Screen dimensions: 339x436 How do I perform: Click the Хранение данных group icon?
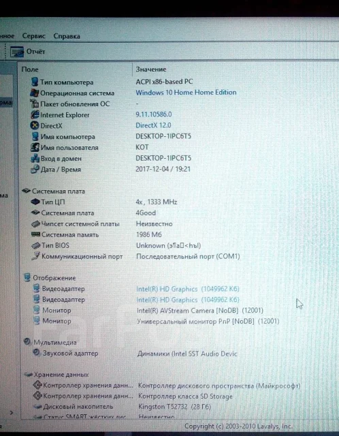click(28, 374)
